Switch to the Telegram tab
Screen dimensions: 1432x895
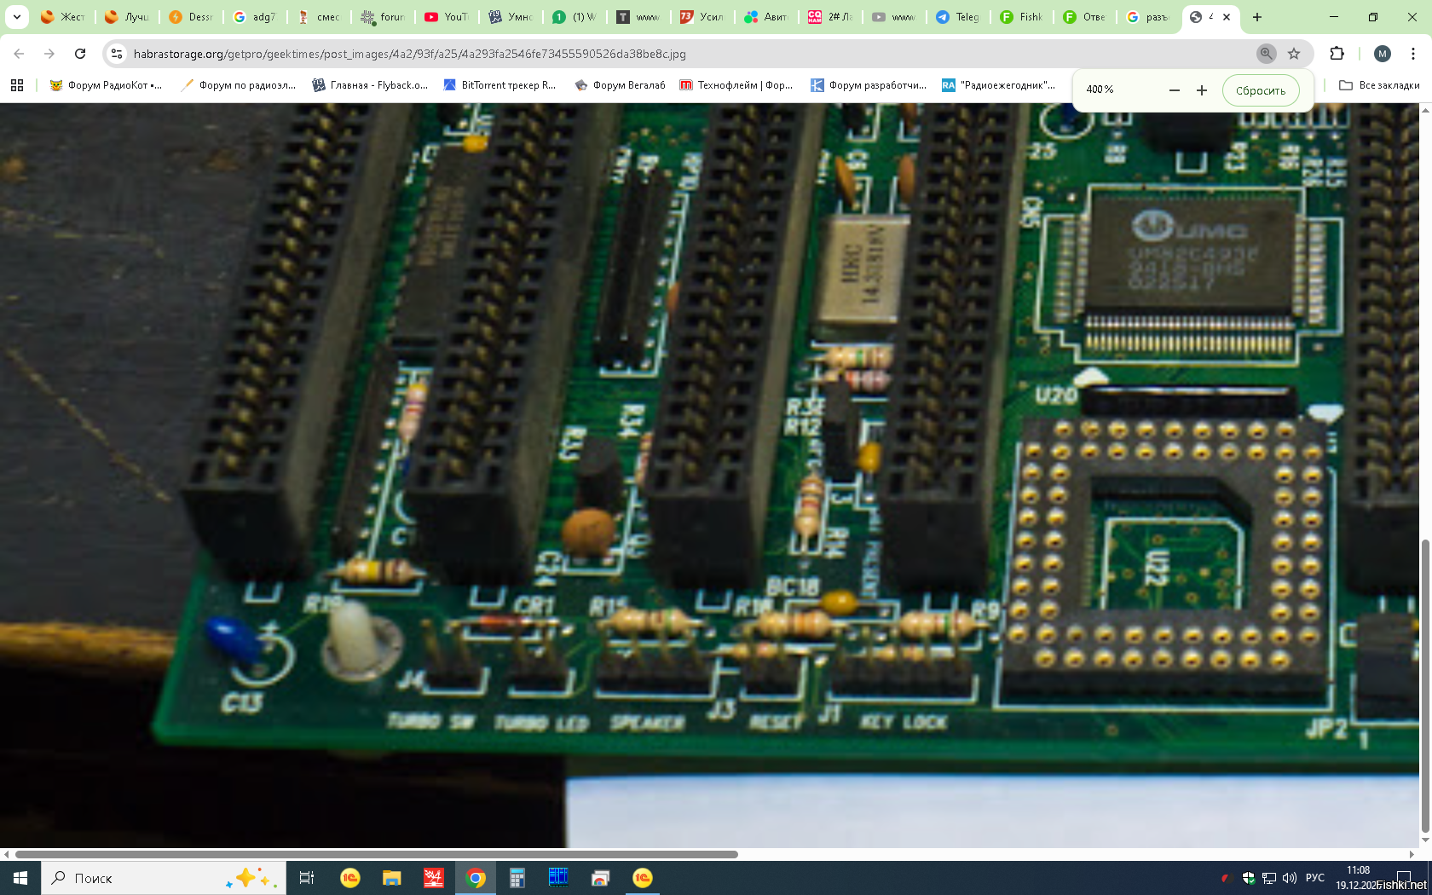[x=957, y=17]
